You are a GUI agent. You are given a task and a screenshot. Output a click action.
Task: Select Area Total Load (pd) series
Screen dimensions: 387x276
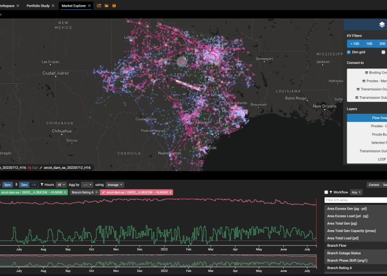(x=356, y=238)
